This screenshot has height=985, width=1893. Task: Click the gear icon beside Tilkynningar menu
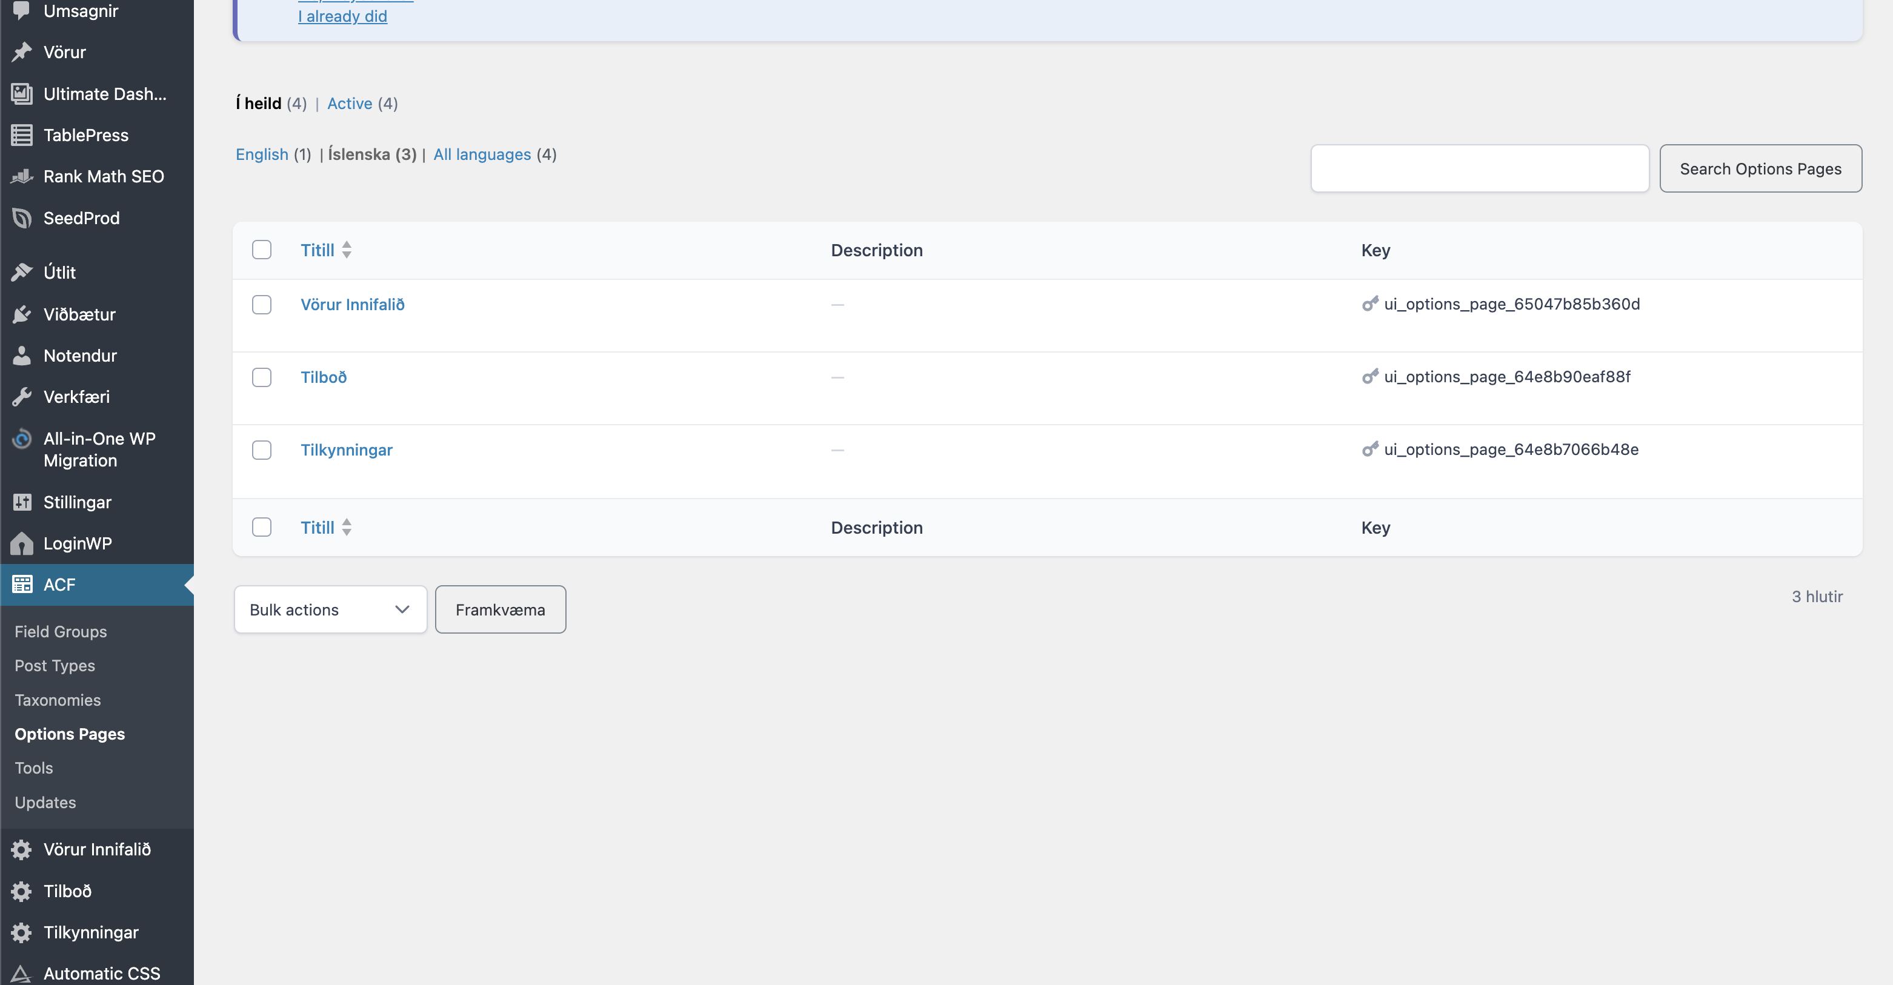click(x=21, y=932)
